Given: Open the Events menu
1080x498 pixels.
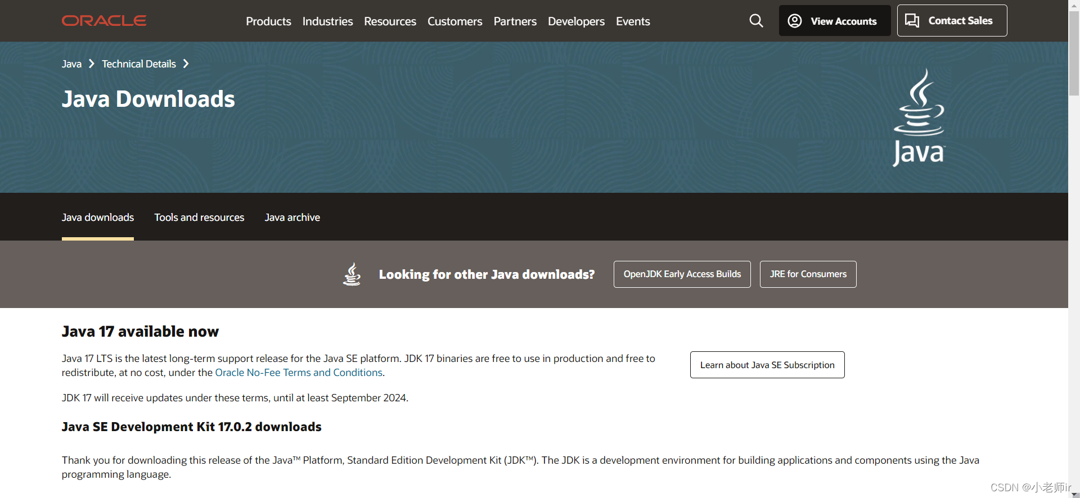Looking at the screenshot, I should pos(633,21).
